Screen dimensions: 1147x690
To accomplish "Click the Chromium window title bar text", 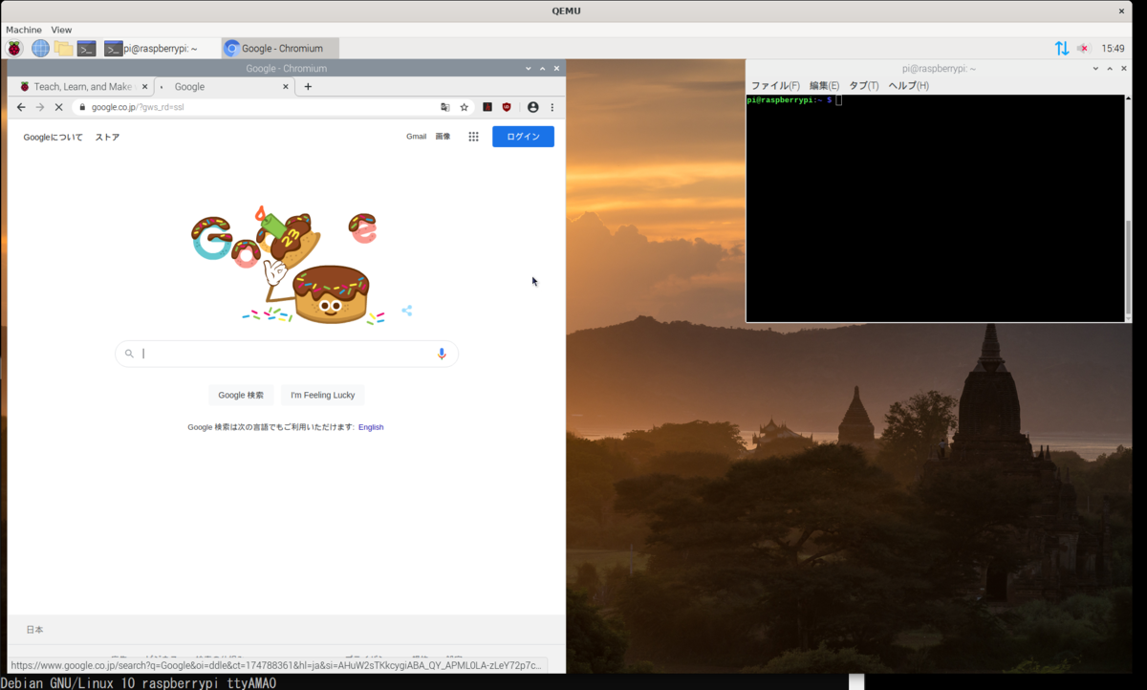I will pyautogui.click(x=286, y=69).
